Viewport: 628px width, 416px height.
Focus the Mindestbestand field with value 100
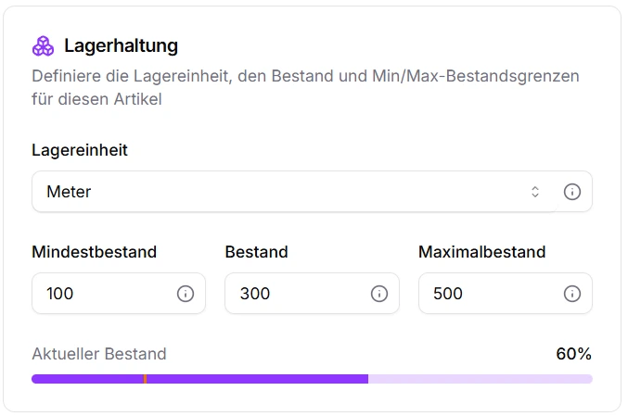point(102,294)
